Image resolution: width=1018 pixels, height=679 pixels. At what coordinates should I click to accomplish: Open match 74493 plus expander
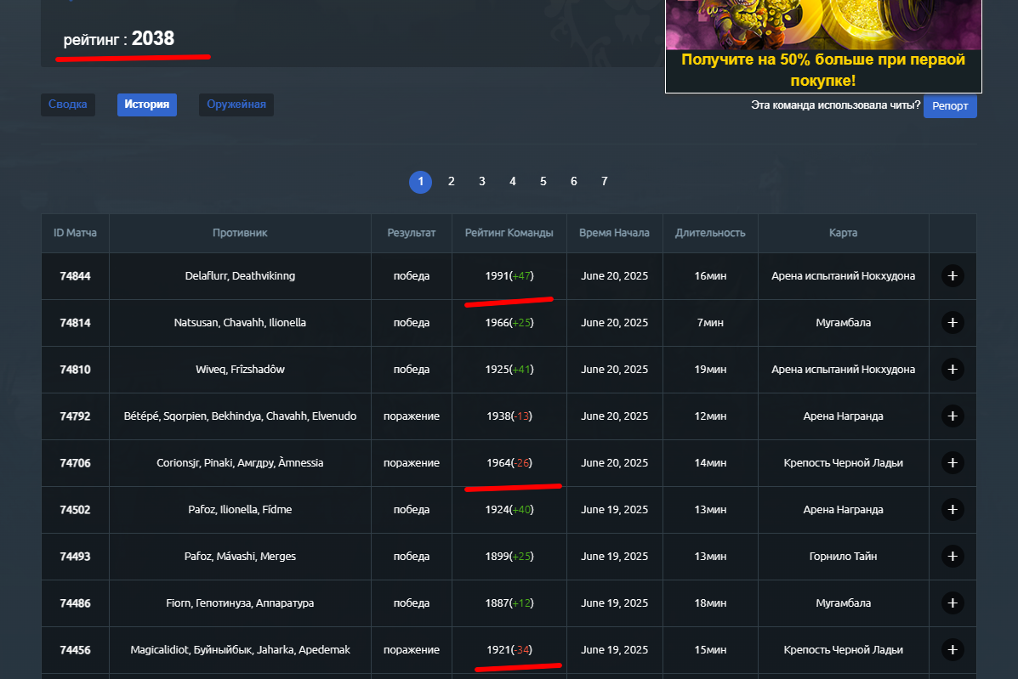pos(953,556)
